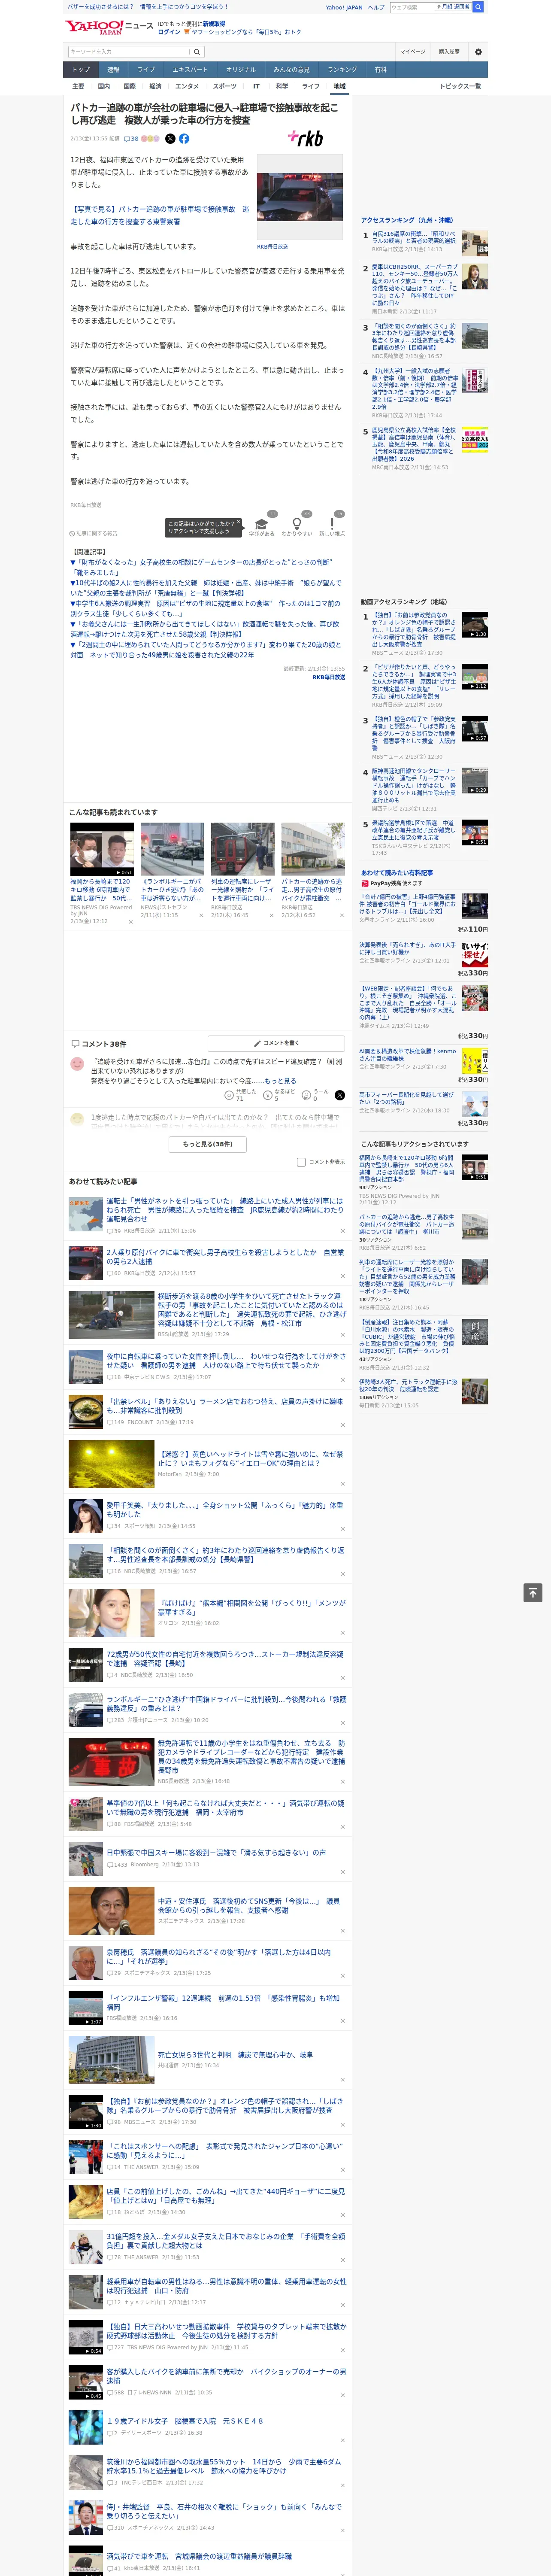Open the settings gear icon
This screenshot has height=2576, width=551.
click(x=478, y=51)
